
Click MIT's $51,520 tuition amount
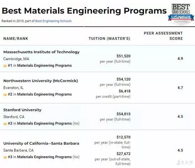(x=123, y=56)
